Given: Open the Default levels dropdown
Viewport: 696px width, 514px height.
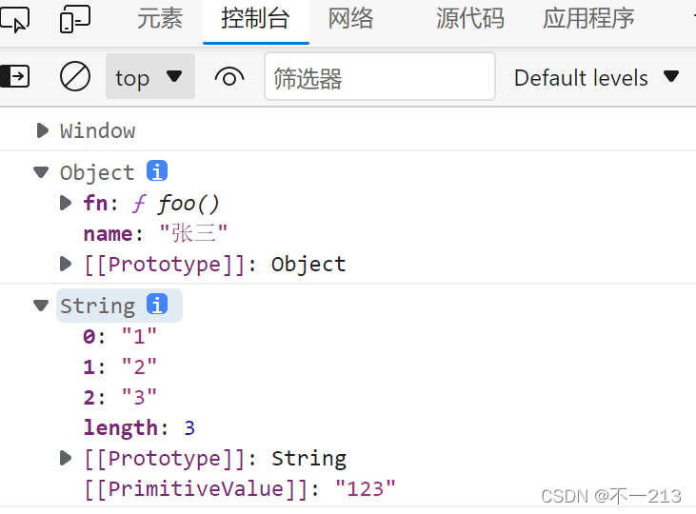Looking at the screenshot, I should 597,77.
